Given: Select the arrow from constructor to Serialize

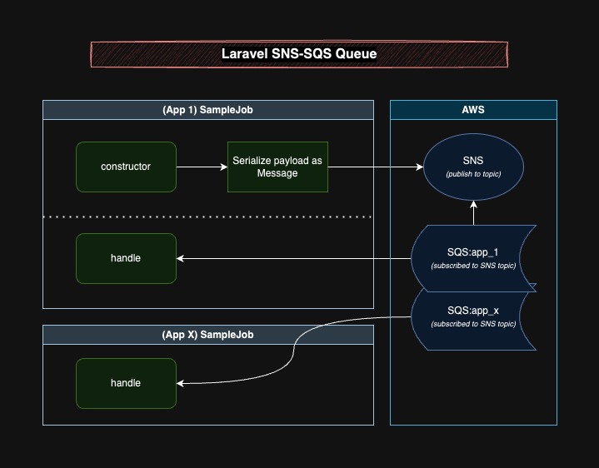Looking at the screenshot, I should (x=202, y=167).
